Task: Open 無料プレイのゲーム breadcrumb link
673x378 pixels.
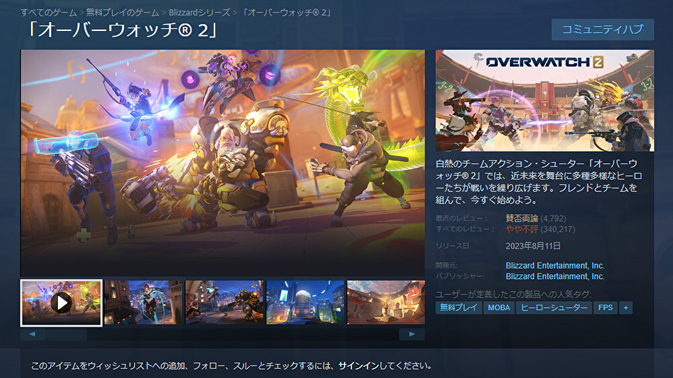Action: coord(122,13)
